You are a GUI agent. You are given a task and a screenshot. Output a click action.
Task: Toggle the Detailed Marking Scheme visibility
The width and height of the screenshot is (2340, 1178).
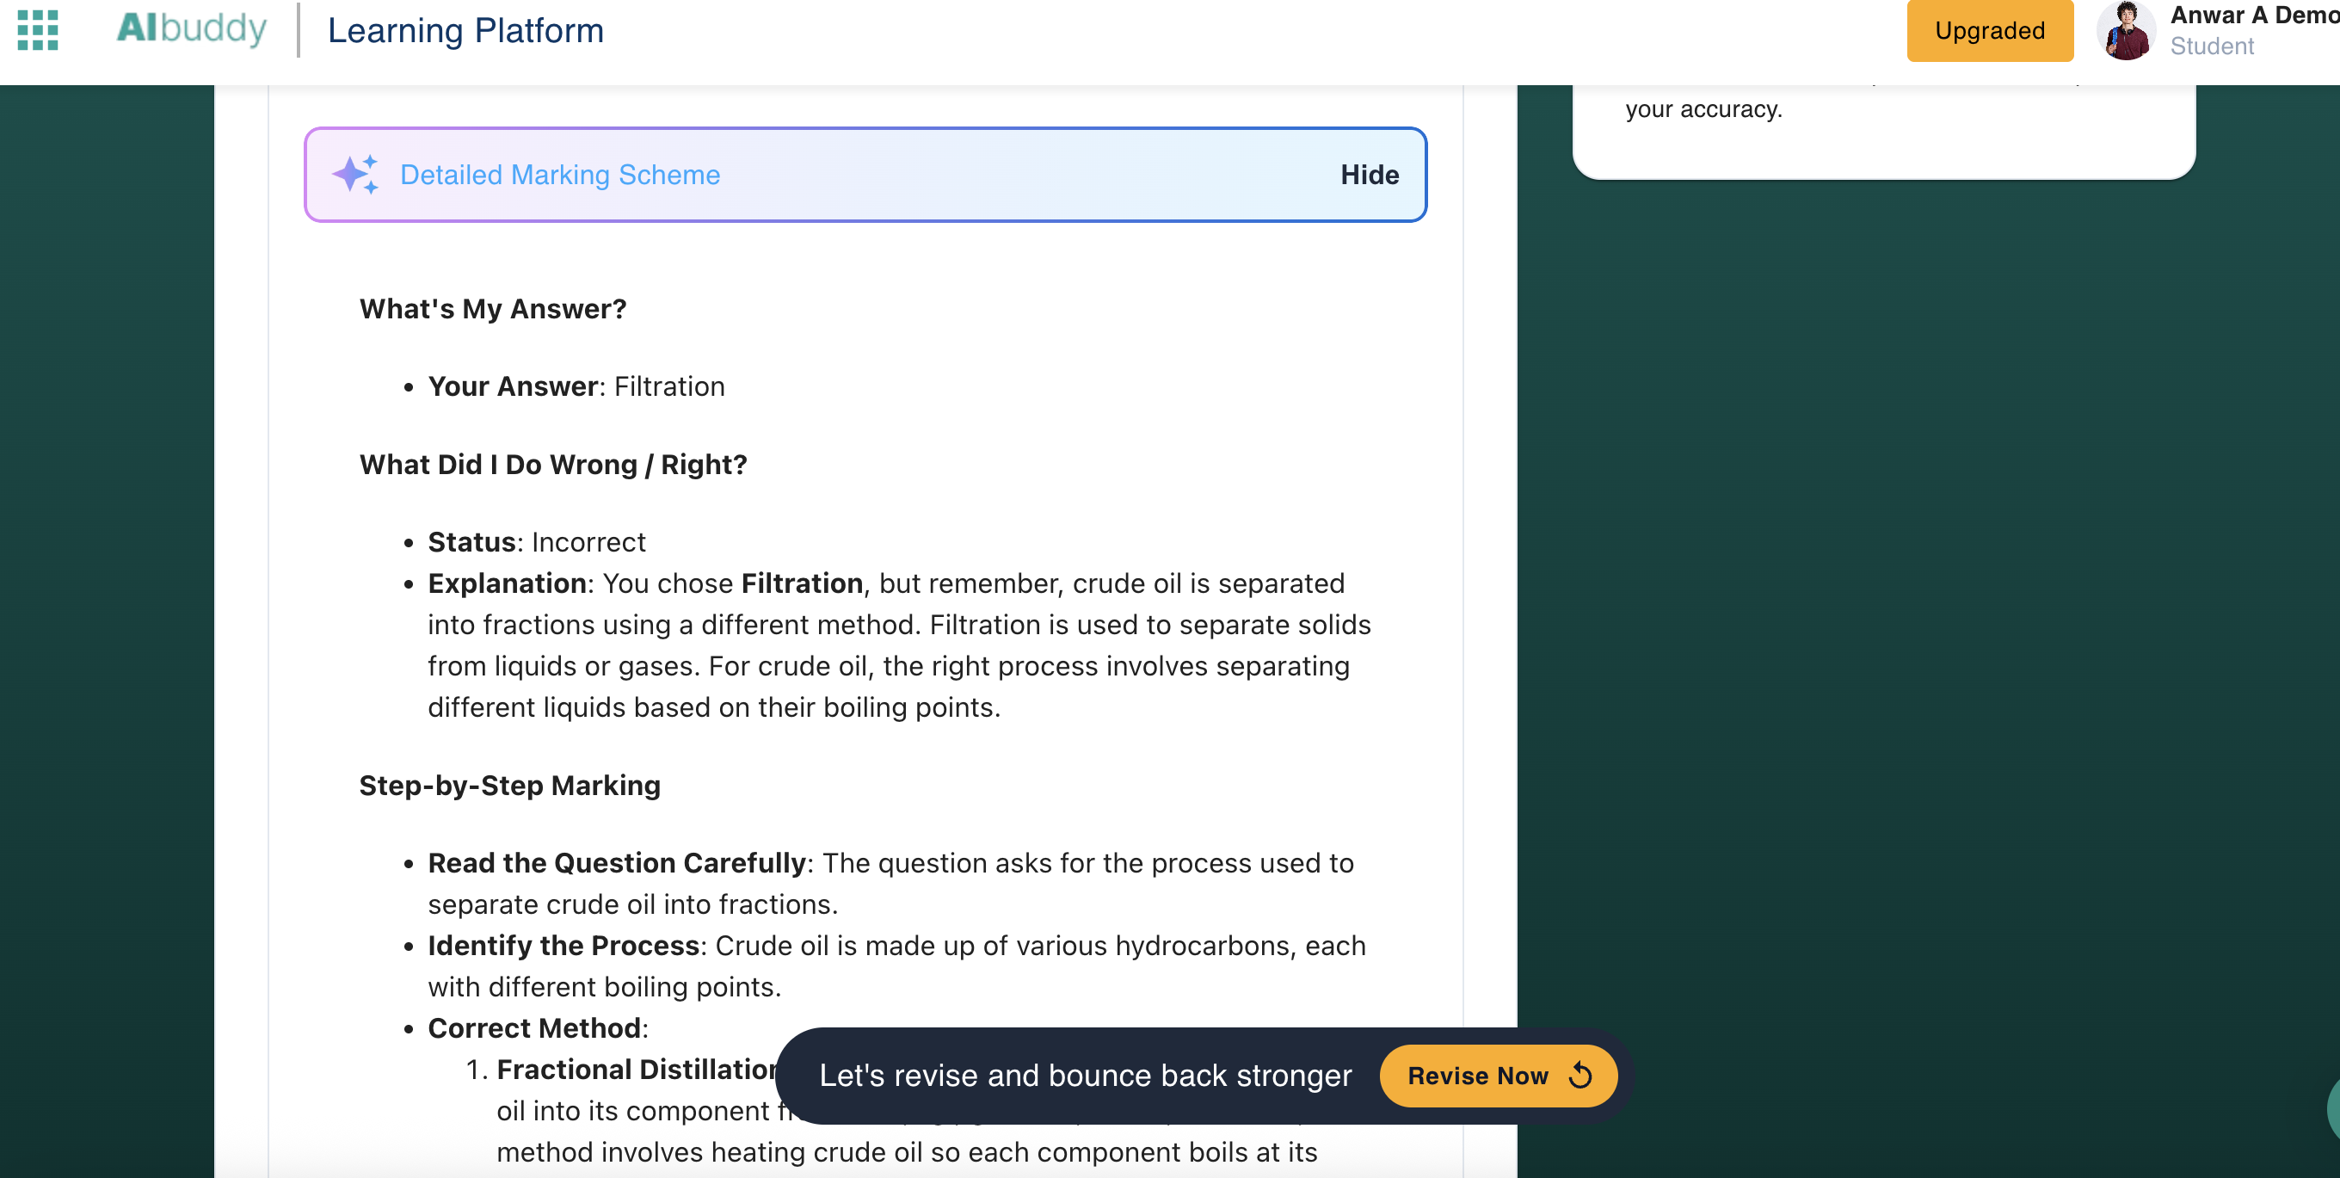(1369, 175)
